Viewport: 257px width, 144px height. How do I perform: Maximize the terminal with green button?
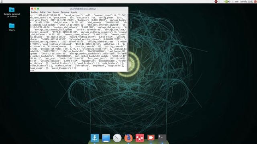[x=38, y=9]
